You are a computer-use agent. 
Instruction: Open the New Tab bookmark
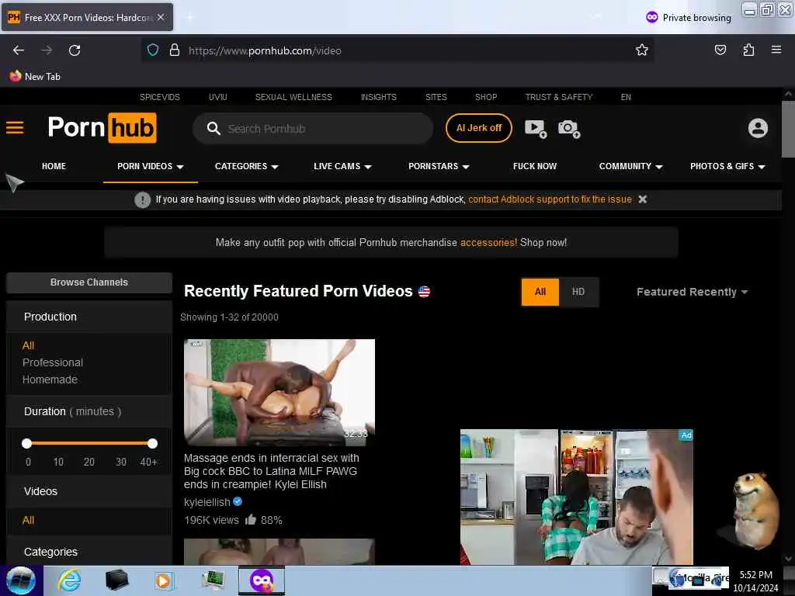(34, 77)
